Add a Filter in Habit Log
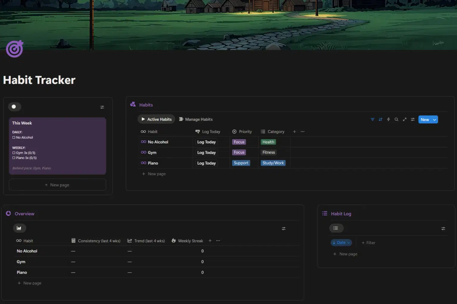The image size is (457, 304). coord(368,243)
